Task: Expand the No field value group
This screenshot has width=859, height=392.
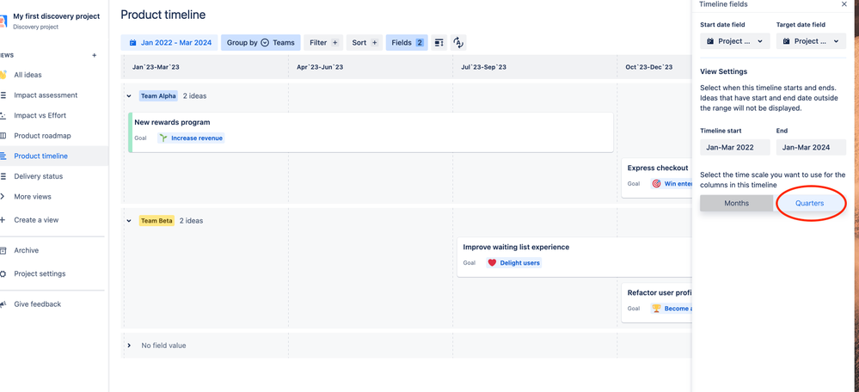Action: [x=129, y=346]
